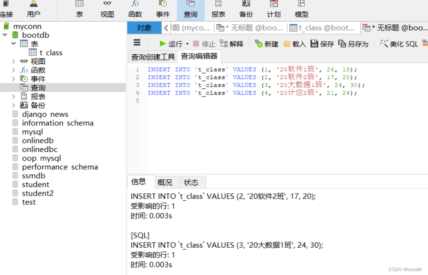Open the 备份 (Backup) toolbar icon
The height and width of the screenshot is (275, 428).
(246, 9)
